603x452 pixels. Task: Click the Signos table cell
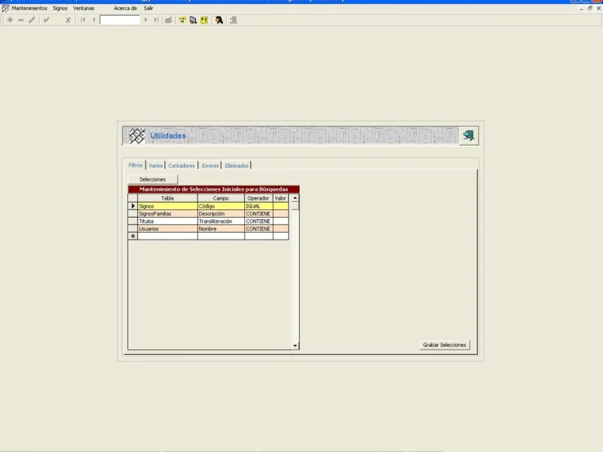(x=167, y=206)
